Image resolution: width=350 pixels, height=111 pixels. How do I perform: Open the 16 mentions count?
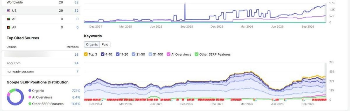(x=76, y=55)
